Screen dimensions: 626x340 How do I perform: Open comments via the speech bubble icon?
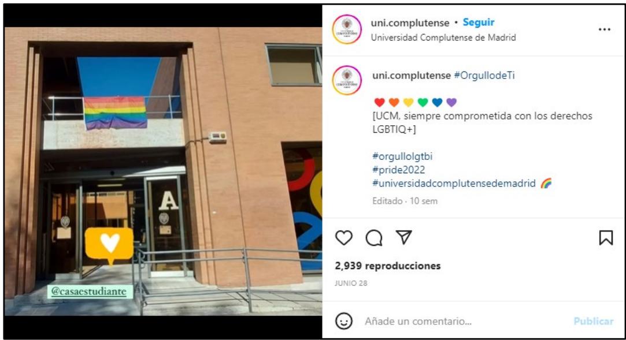(374, 238)
